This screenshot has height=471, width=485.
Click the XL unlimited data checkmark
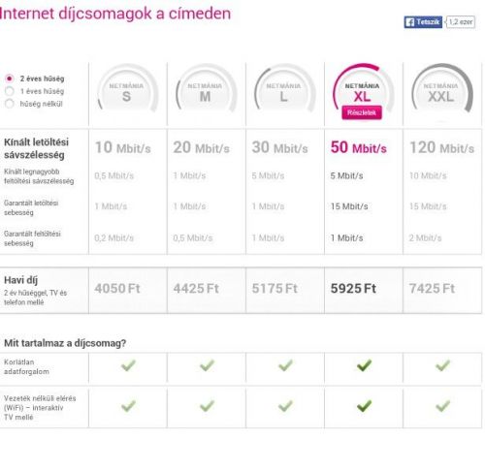(x=364, y=365)
